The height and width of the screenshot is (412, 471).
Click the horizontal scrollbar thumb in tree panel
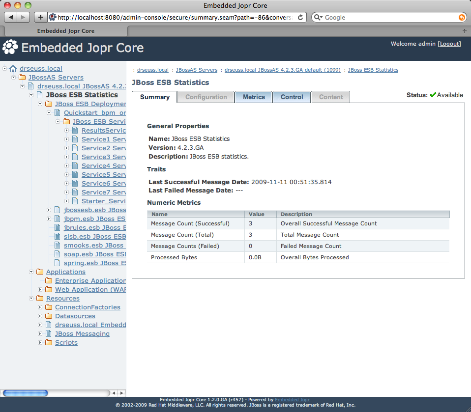(x=25, y=393)
